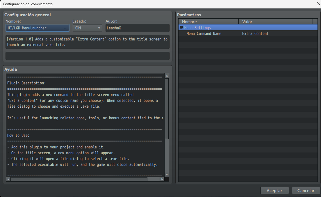Click the plugin description text box
This screenshot has width=321, height=197.
tap(87, 42)
